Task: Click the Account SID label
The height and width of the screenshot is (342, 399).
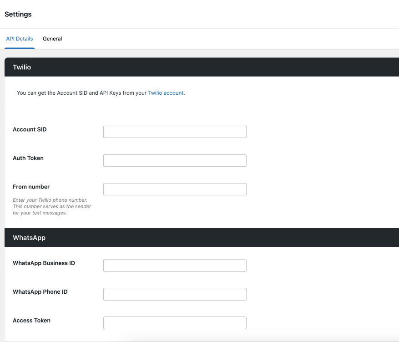Action: point(30,130)
